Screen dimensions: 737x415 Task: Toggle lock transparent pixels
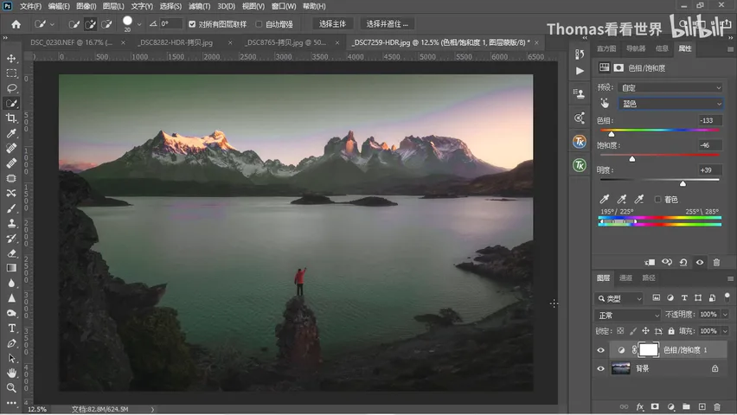[x=620, y=331]
